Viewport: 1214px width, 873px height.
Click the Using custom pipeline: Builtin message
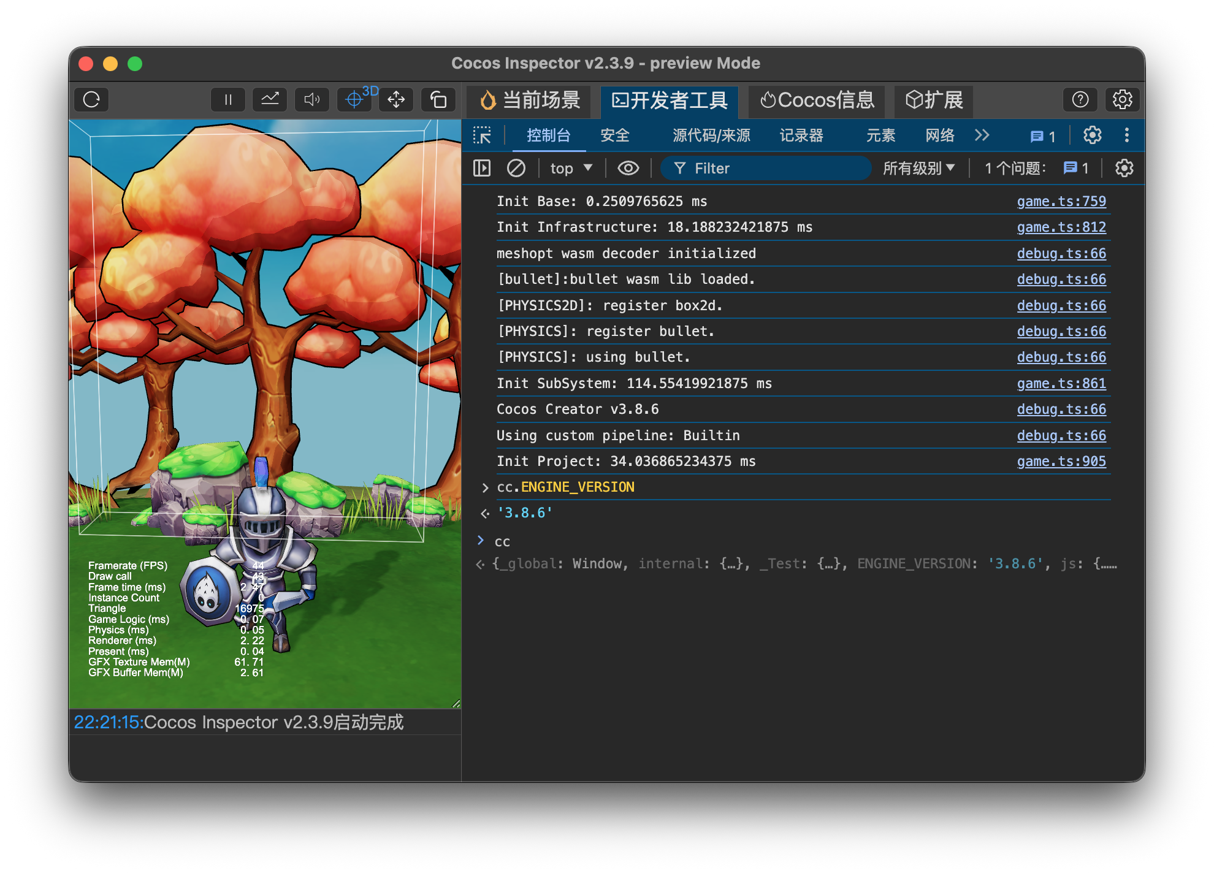click(618, 436)
